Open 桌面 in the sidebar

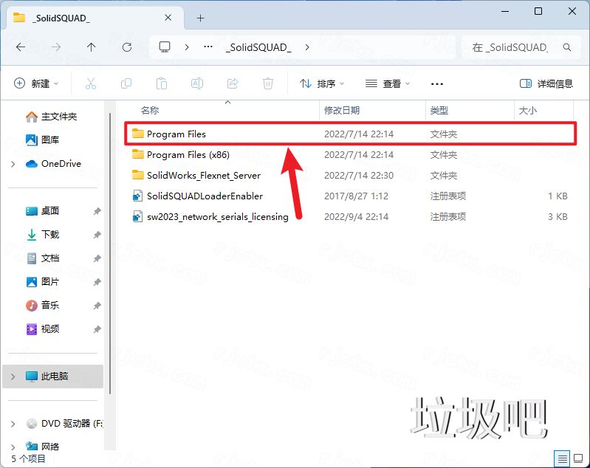[43, 210]
